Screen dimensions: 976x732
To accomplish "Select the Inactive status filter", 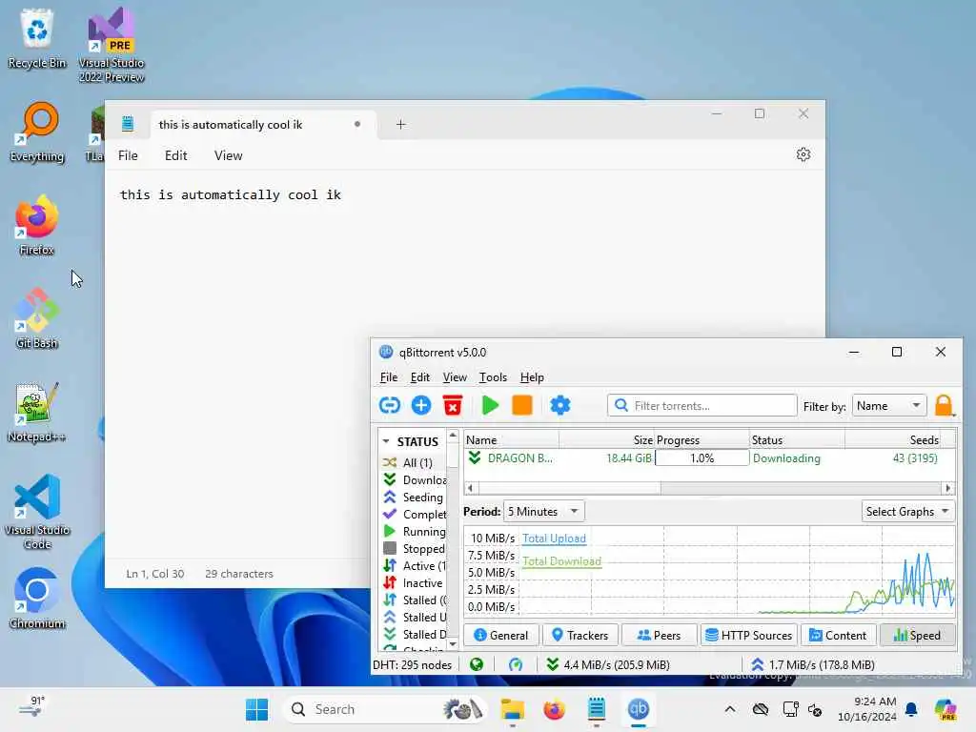I will [x=414, y=583].
